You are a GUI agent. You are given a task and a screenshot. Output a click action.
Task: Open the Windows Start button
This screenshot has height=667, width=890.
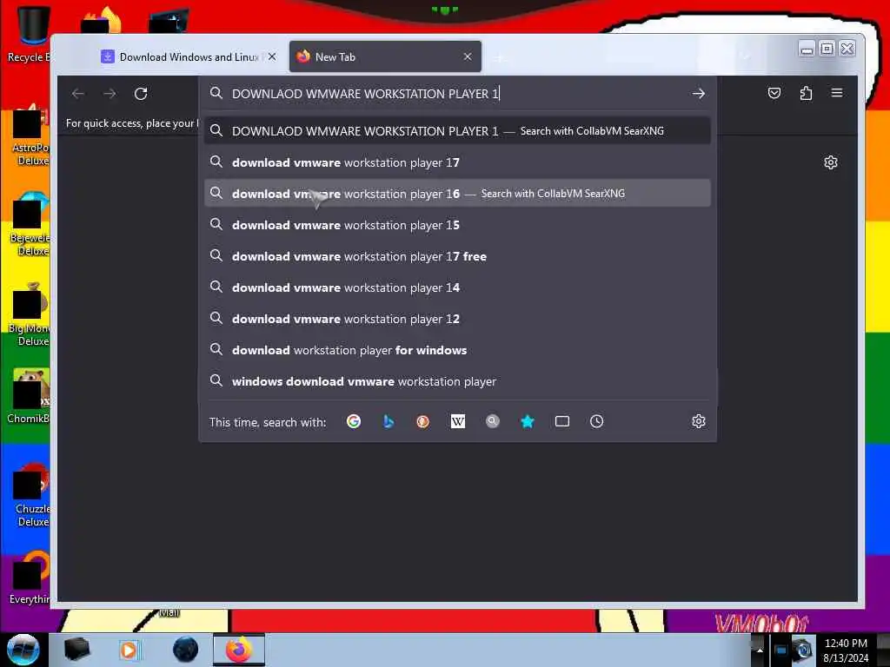[23, 650]
